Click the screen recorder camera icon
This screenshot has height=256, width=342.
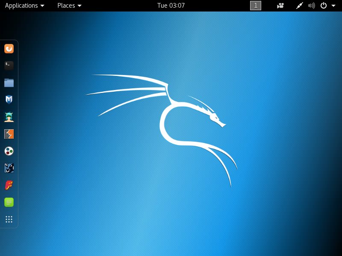[280, 6]
